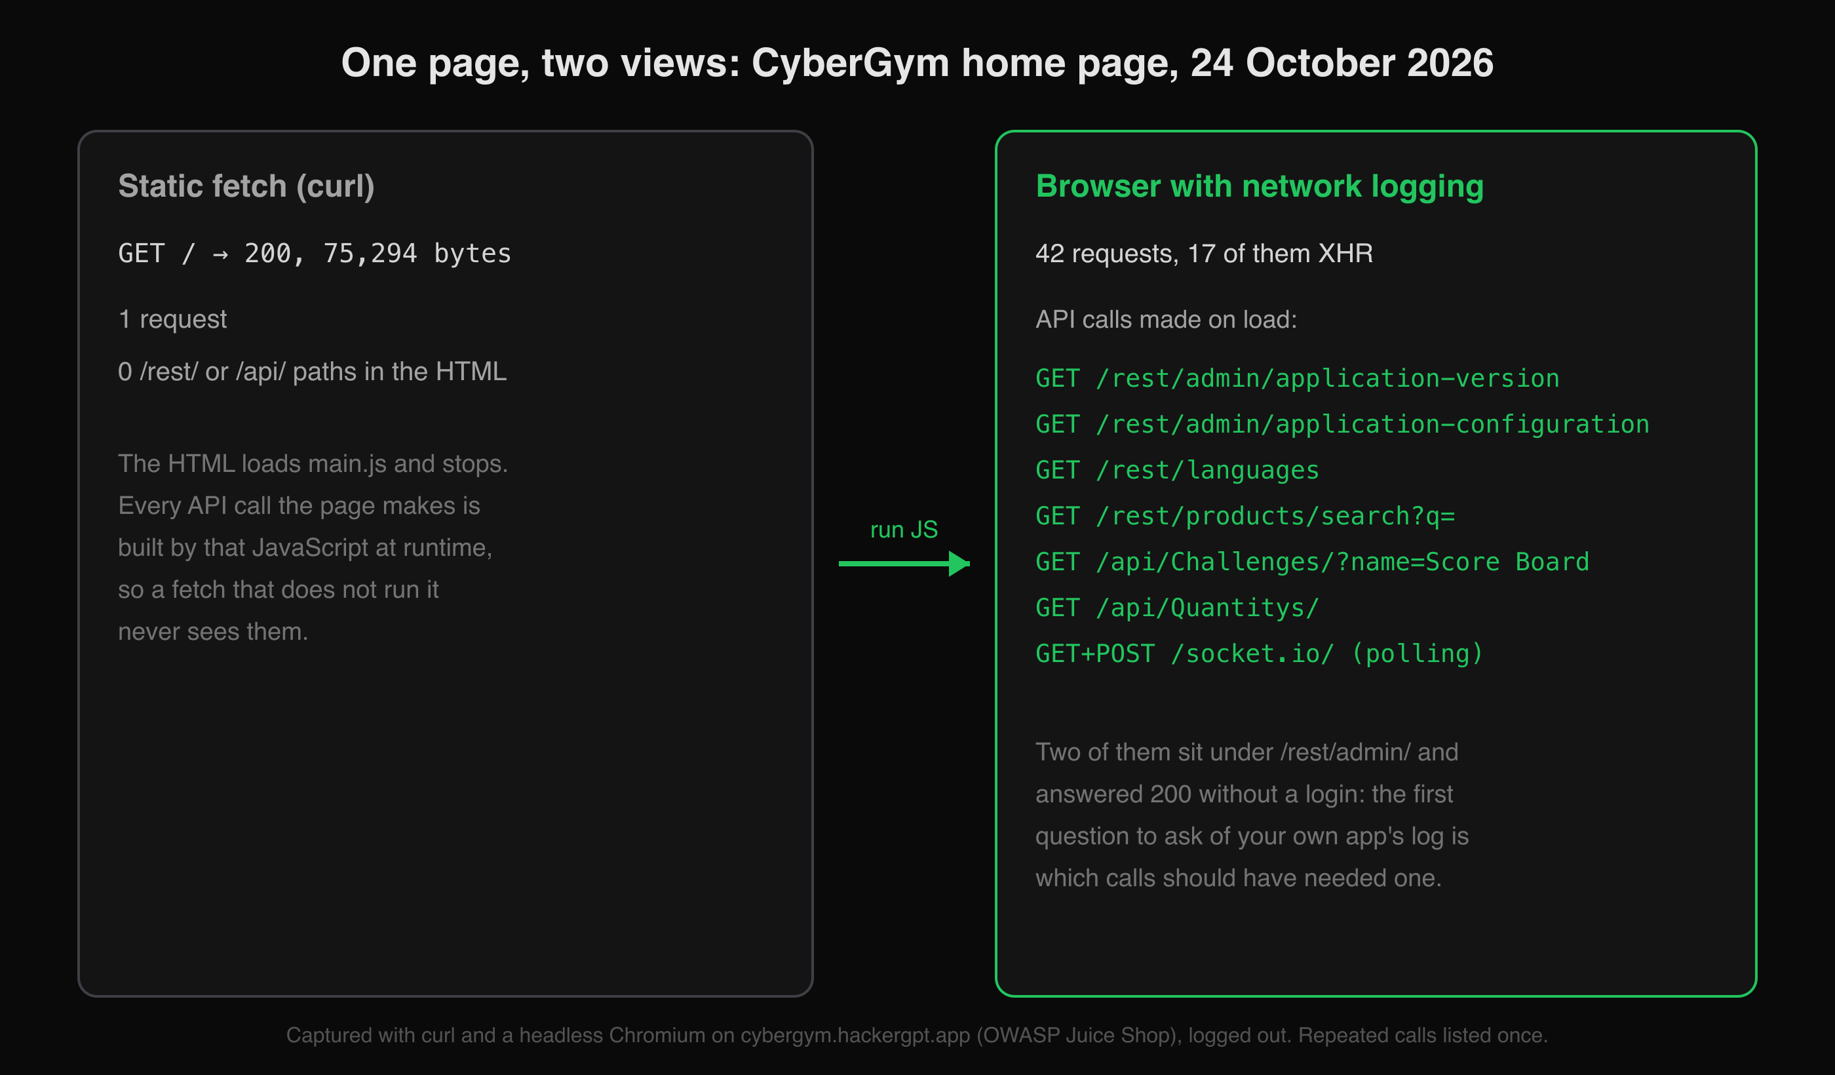Image resolution: width=1835 pixels, height=1075 pixels.
Task: Select 'Browser with network logging' heading
Action: (x=1259, y=186)
